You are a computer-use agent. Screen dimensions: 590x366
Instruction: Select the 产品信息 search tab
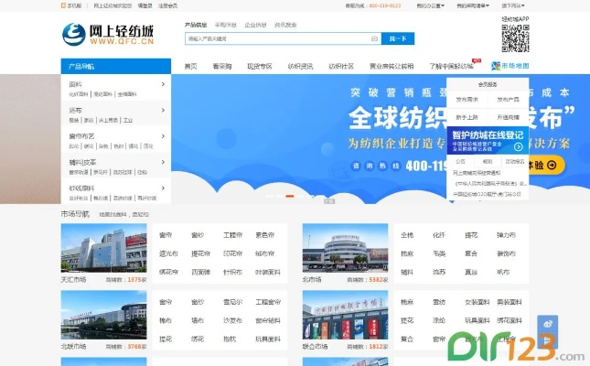coord(196,25)
